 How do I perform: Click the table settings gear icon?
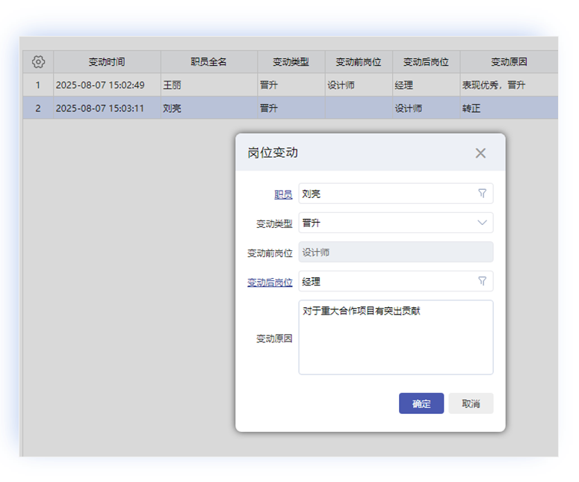(x=38, y=62)
